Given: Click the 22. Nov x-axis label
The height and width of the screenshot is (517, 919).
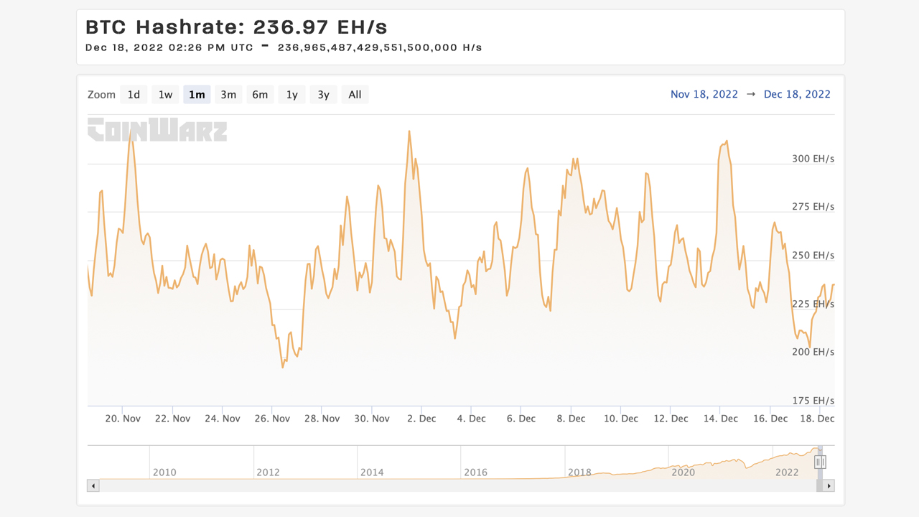Looking at the screenshot, I should point(172,419).
